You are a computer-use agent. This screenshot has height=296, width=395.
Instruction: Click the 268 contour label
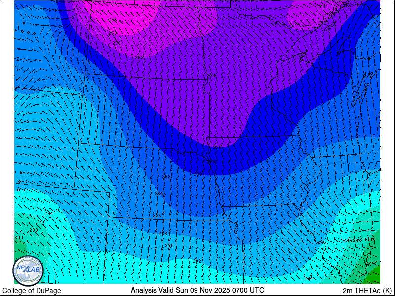113,33
